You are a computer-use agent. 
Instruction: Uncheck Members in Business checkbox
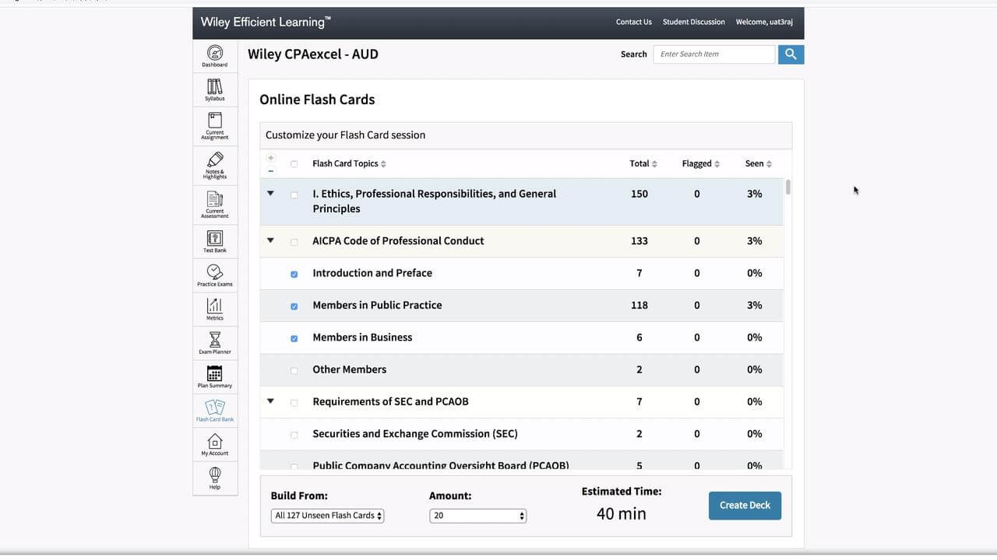(x=294, y=339)
